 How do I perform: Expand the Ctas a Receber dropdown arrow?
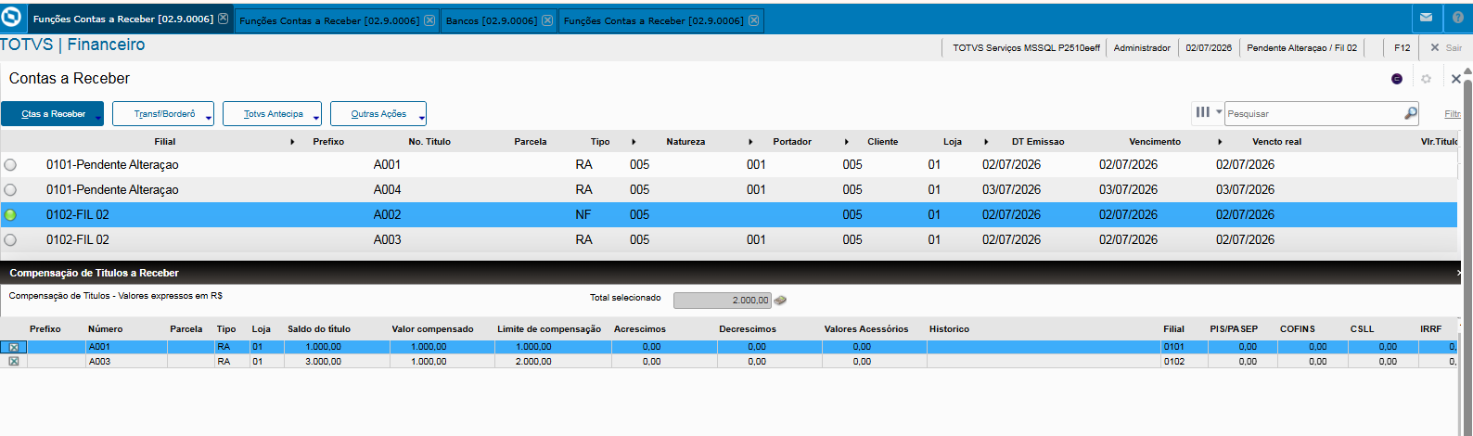(x=98, y=118)
